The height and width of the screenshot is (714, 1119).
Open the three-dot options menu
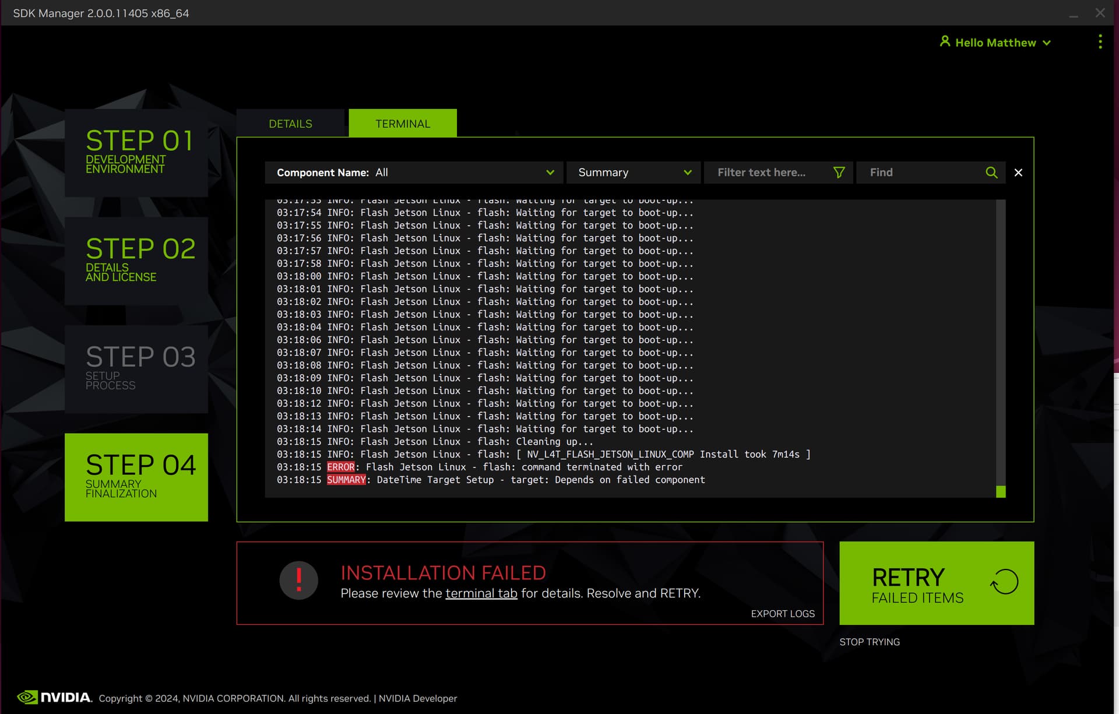coord(1100,42)
